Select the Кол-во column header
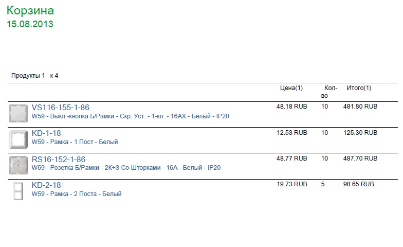The image size is (403, 247). (x=329, y=92)
